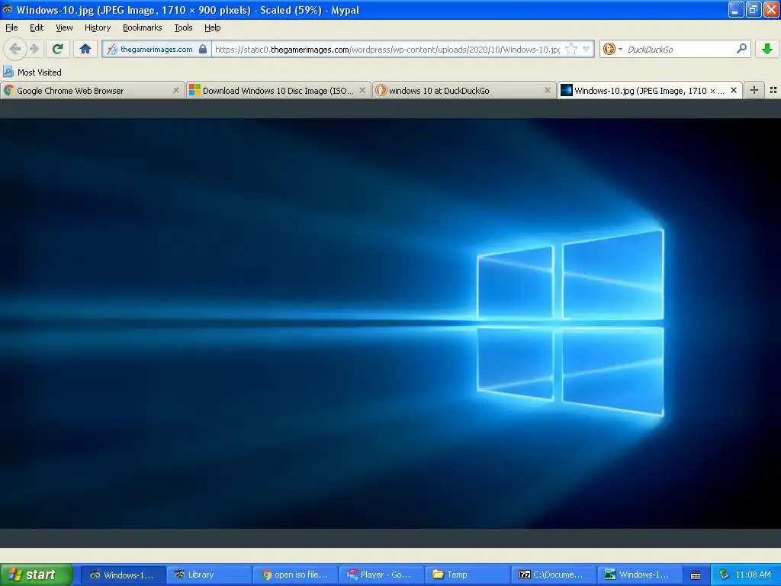Click the thegamerimages.com site identity button
Viewport: 781px width, 586px height.
pos(157,49)
